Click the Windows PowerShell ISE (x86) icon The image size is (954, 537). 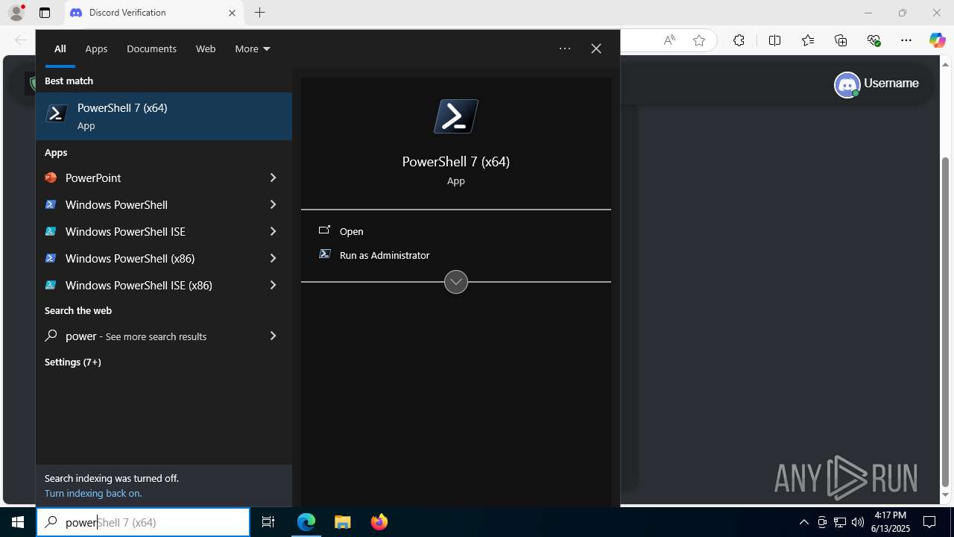coord(51,285)
